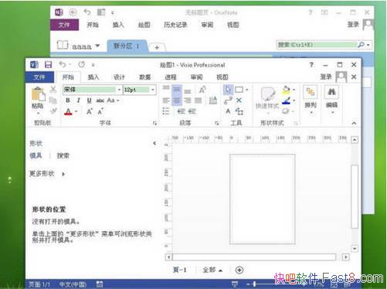The image size is (387, 289).
Task: Click the connection point X tool
Action: [239, 100]
